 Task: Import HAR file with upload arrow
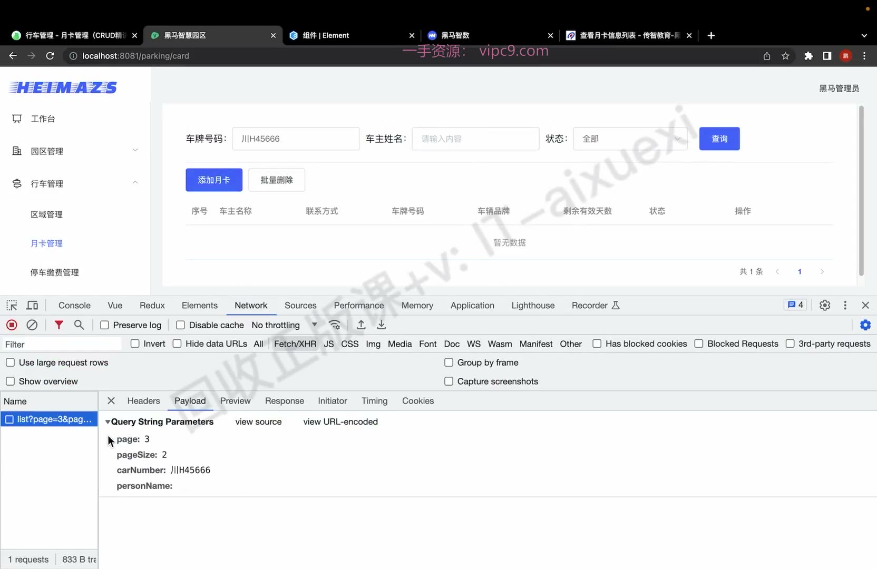point(361,325)
